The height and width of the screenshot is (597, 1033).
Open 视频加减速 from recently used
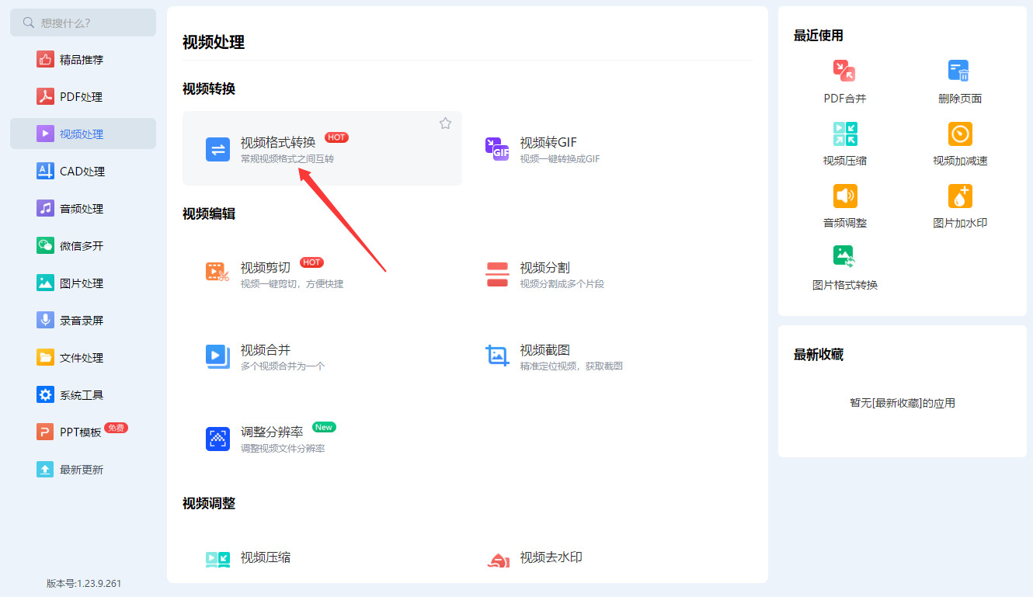[x=960, y=134]
